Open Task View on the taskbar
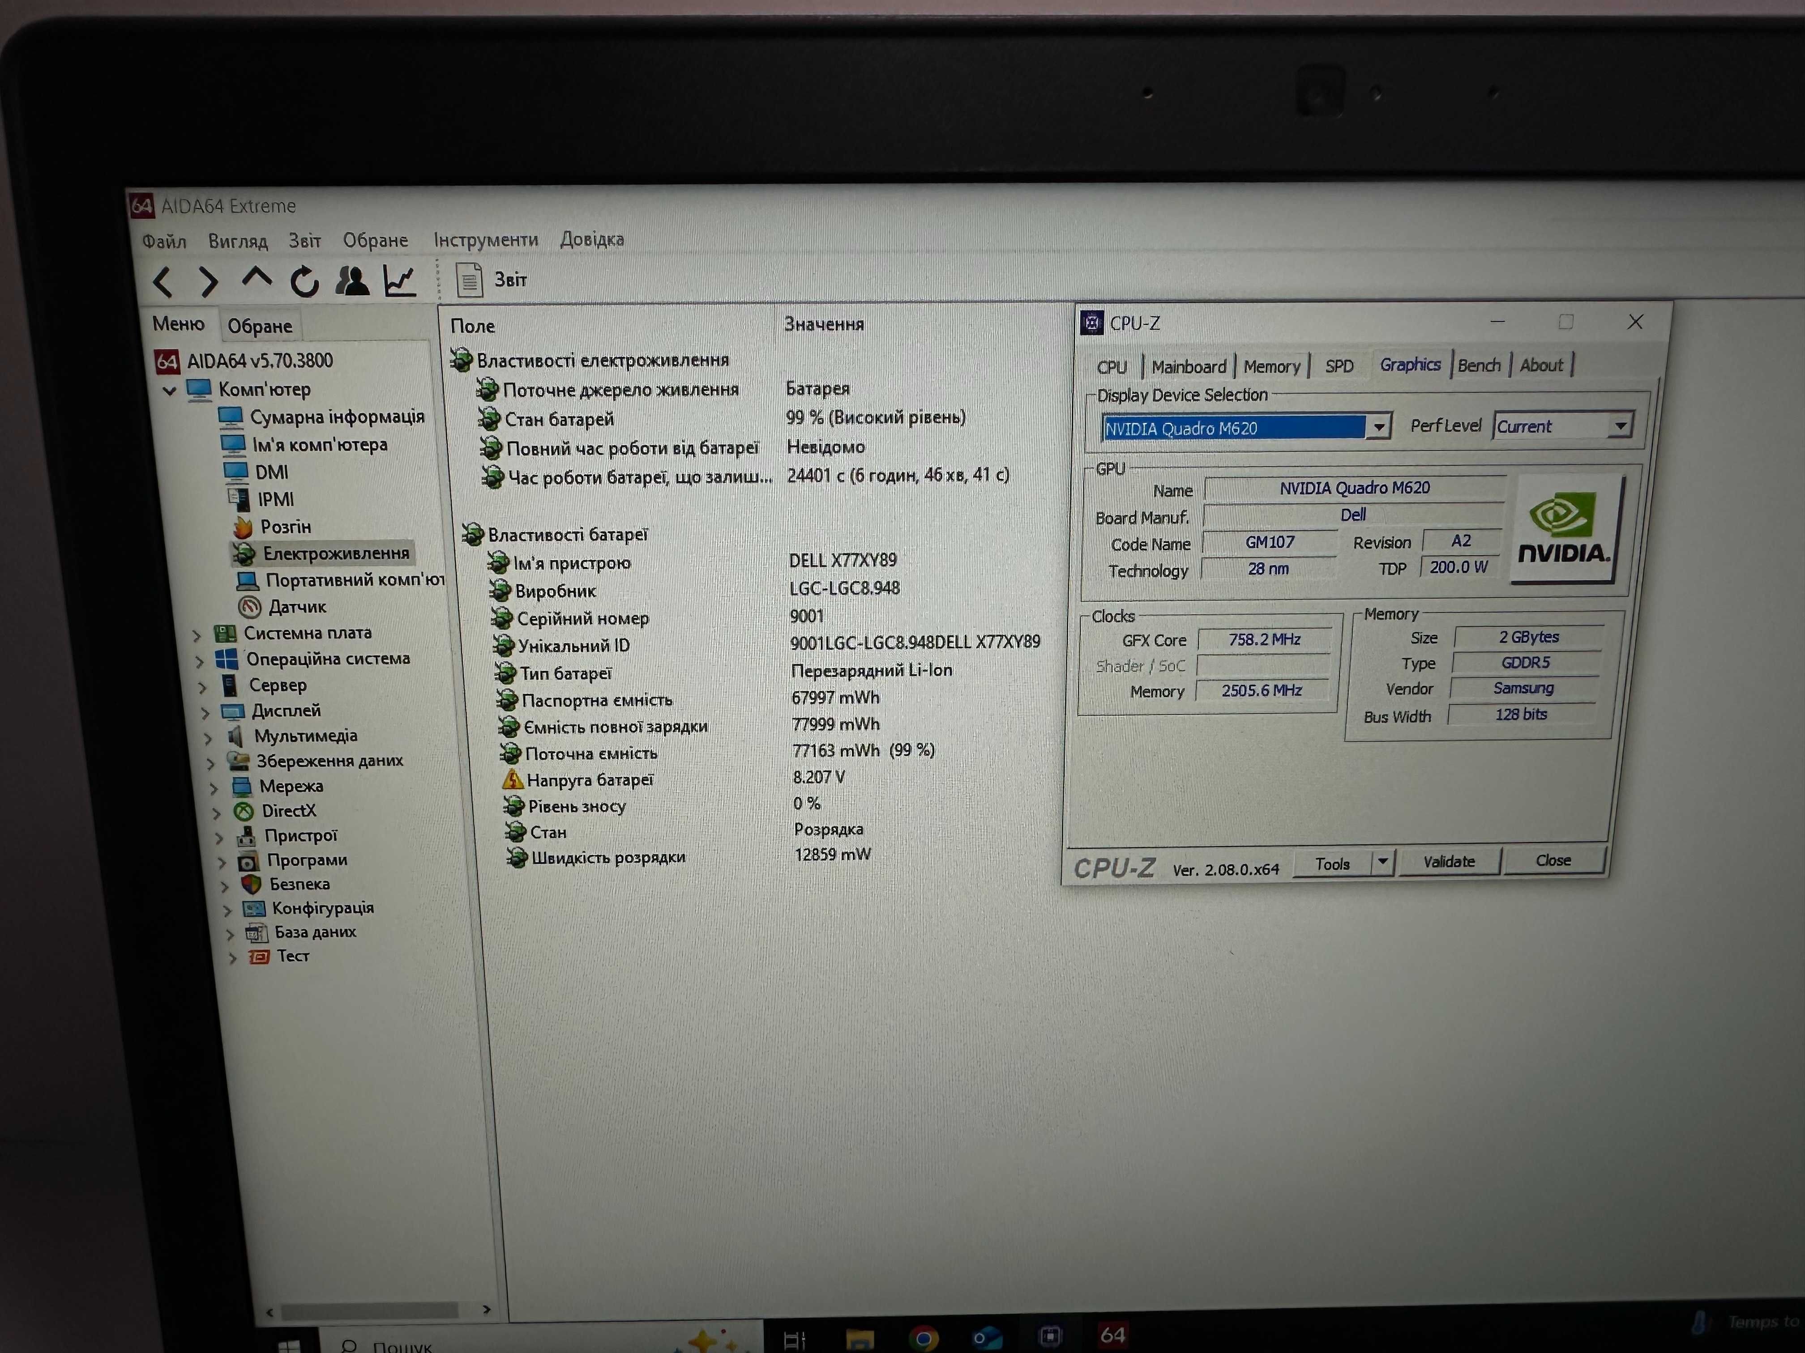The width and height of the screenshot is (1805, 1353). (x=795, y=1339)
